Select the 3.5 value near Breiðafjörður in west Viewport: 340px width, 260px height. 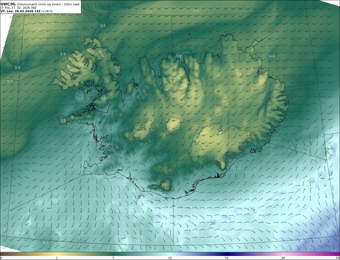point(103,98)
